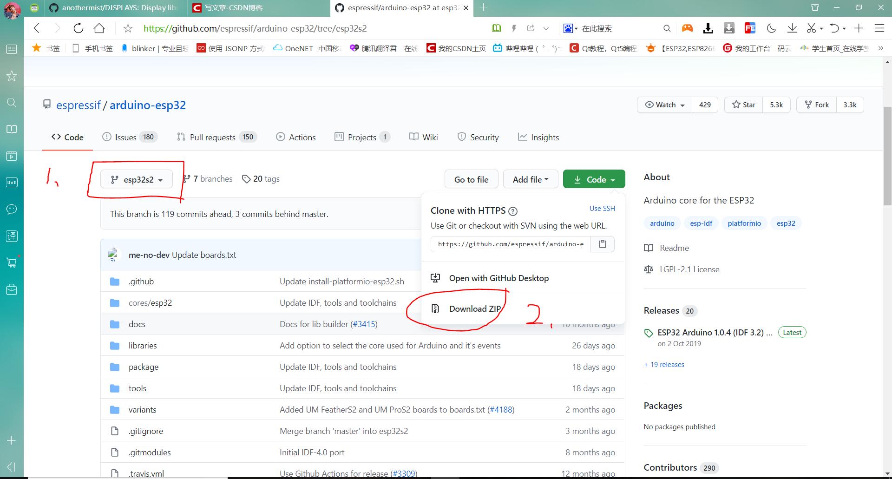Click the clone URL text field

tap(511, 244)
